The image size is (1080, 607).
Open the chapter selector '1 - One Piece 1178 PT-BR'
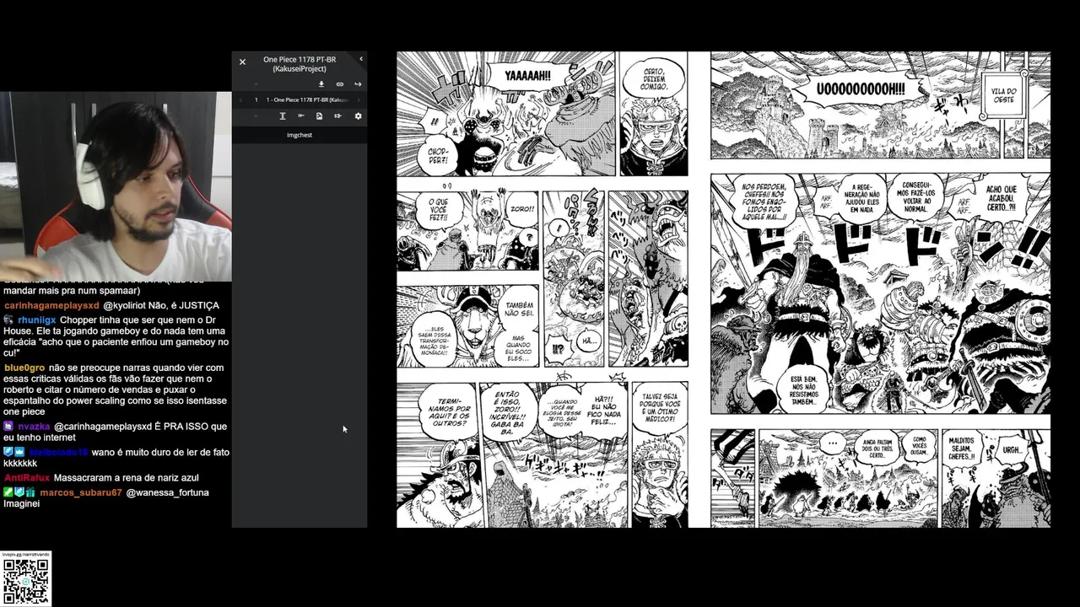(307, 99)
